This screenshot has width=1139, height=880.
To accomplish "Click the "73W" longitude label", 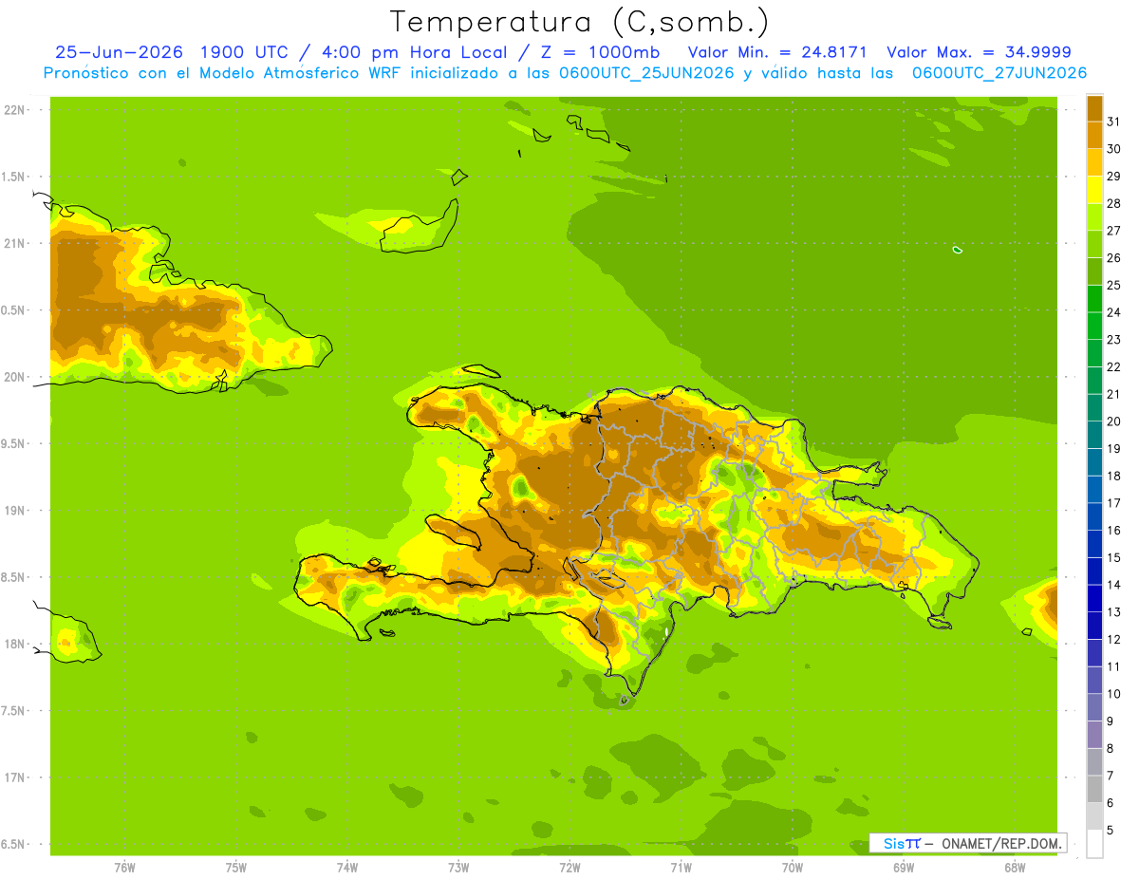I will click(458, 867).
